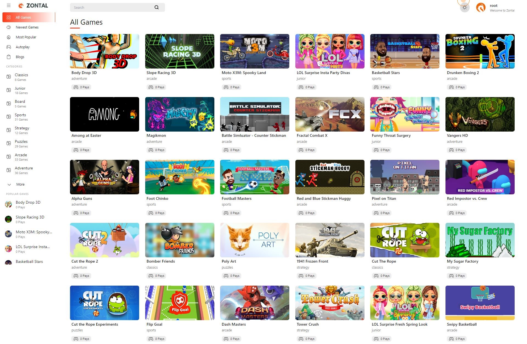The width and height of the screenshot is (527, 344).
Task: Click gamepad icon under Body Drop 3D card
Action: click(x=76, y=87)
